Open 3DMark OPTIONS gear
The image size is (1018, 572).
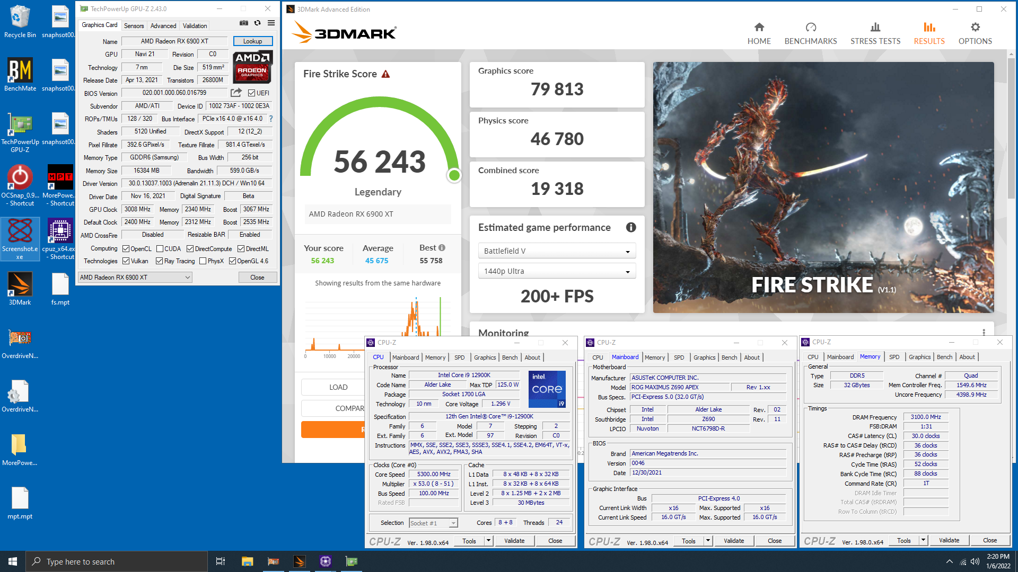coord(975,33)
